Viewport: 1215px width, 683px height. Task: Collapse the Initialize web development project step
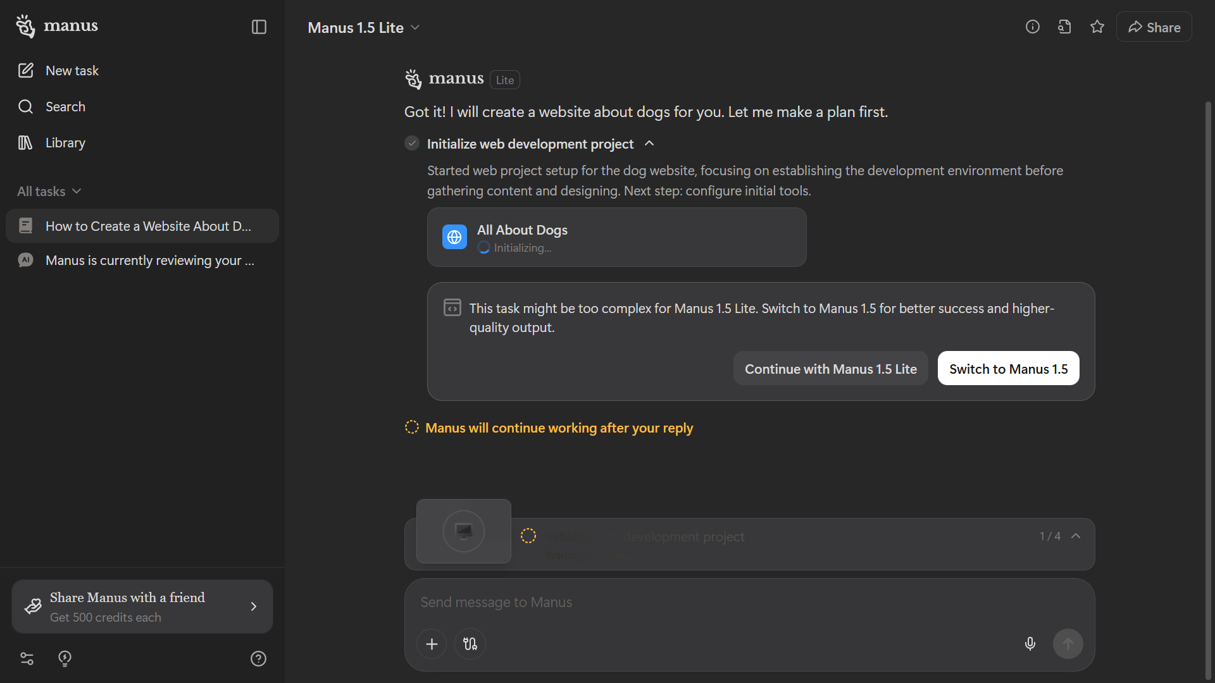coord(649,144)
